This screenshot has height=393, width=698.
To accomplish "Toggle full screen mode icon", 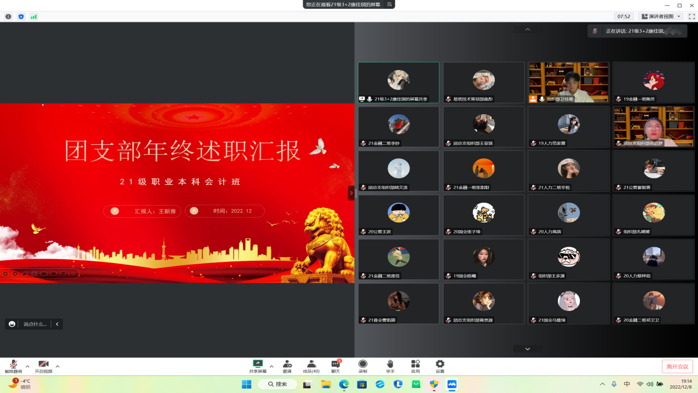I will pos(691,16).
